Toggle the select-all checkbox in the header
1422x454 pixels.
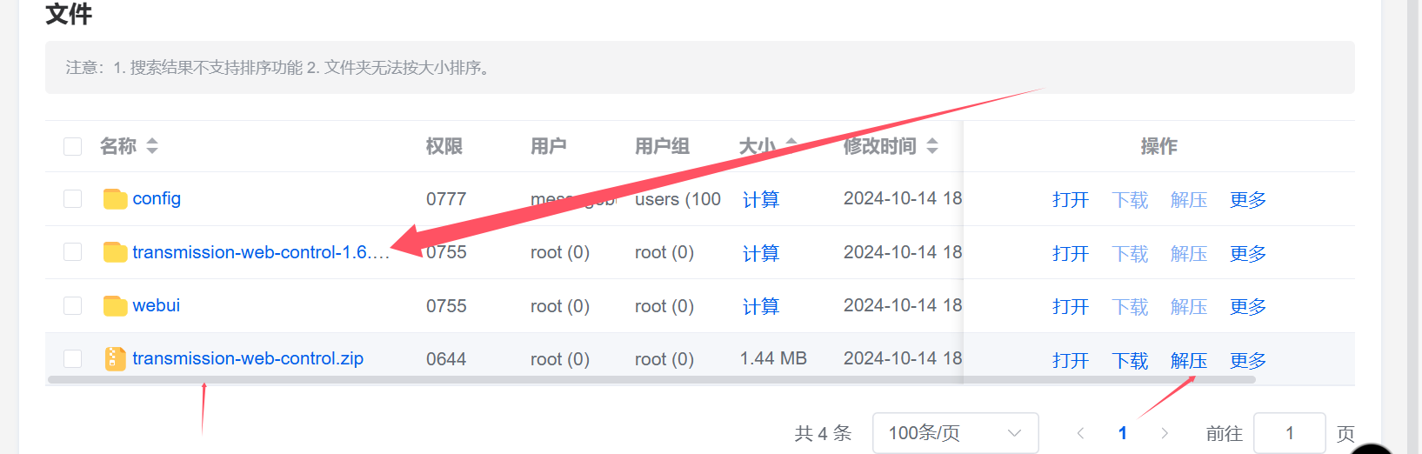click(73, 146)
